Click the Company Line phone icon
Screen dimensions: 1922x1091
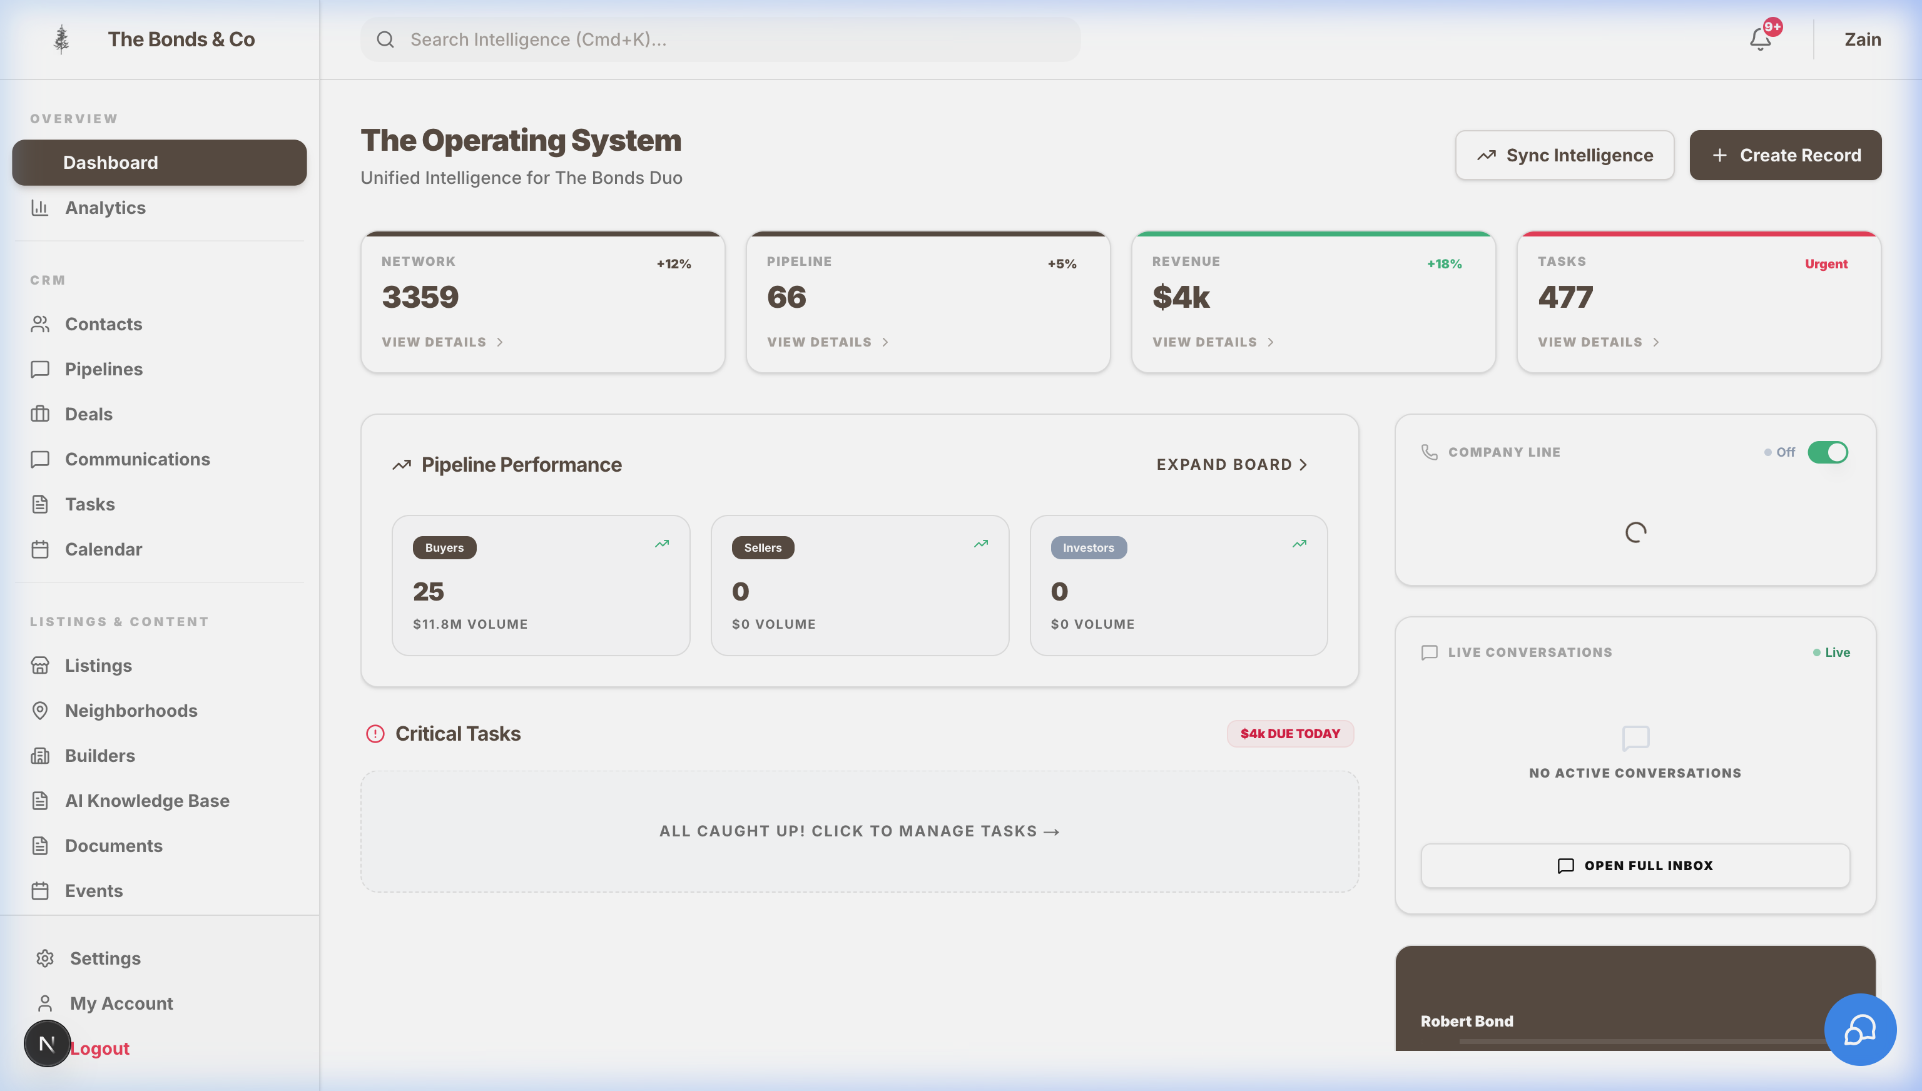tap(1429, 452)
